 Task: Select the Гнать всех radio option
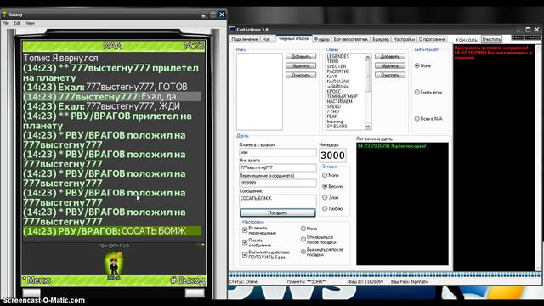[428, 93]
